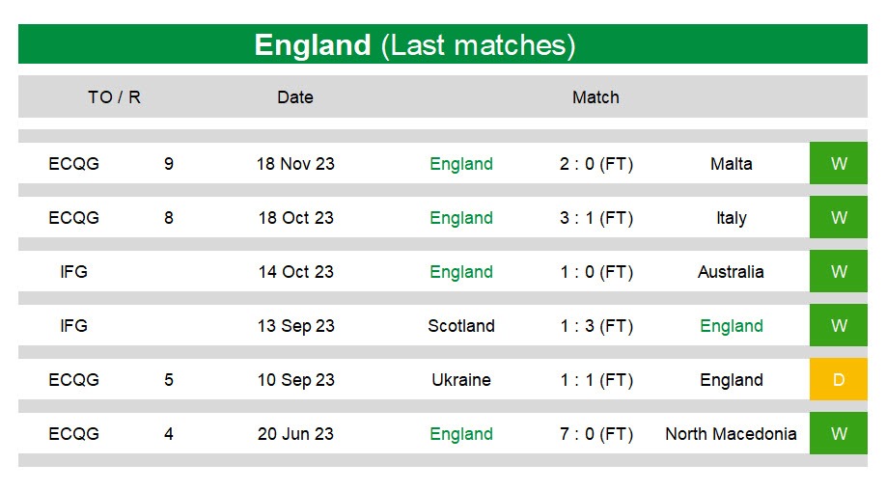The width and height of the screenshot is (886, 491).
Task: Click the W badge for the Italy match
Action: coord(839,218)
